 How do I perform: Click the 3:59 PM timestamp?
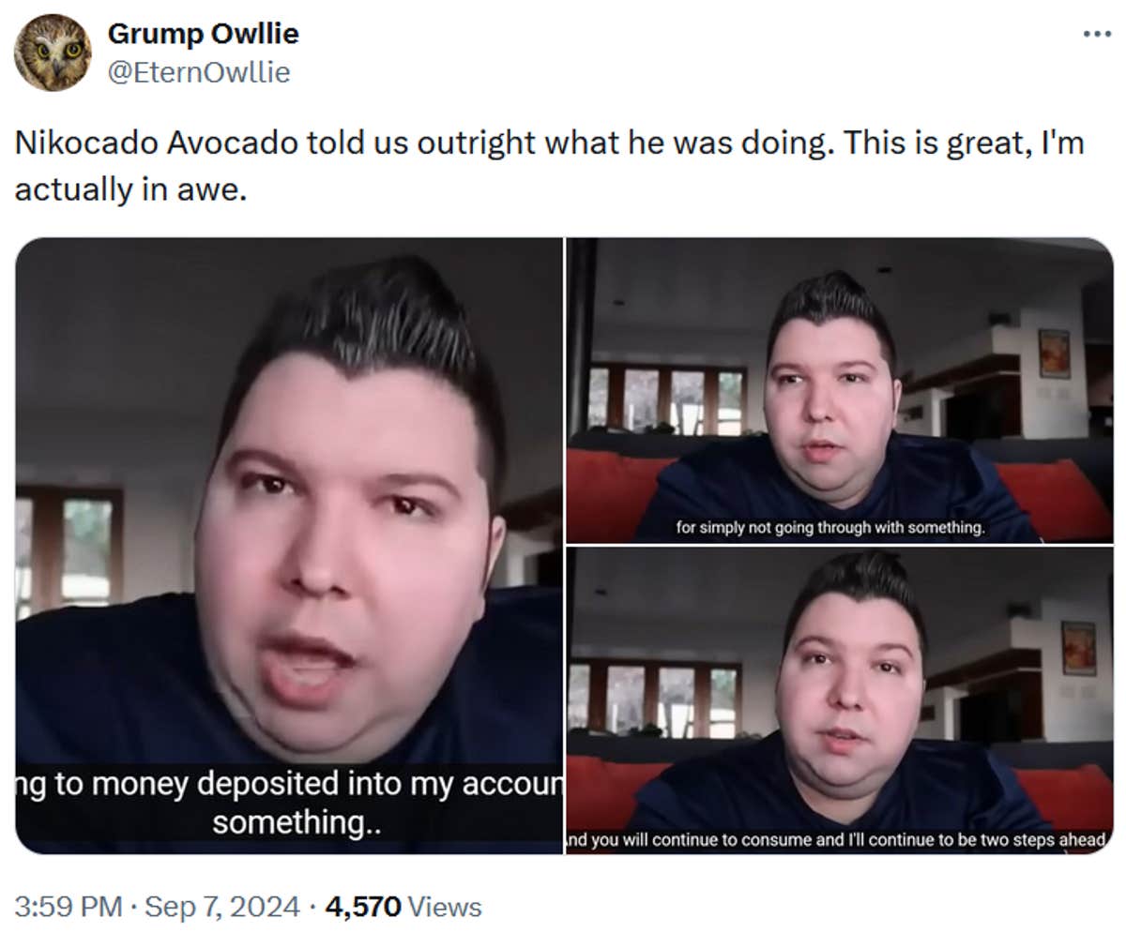68,907
